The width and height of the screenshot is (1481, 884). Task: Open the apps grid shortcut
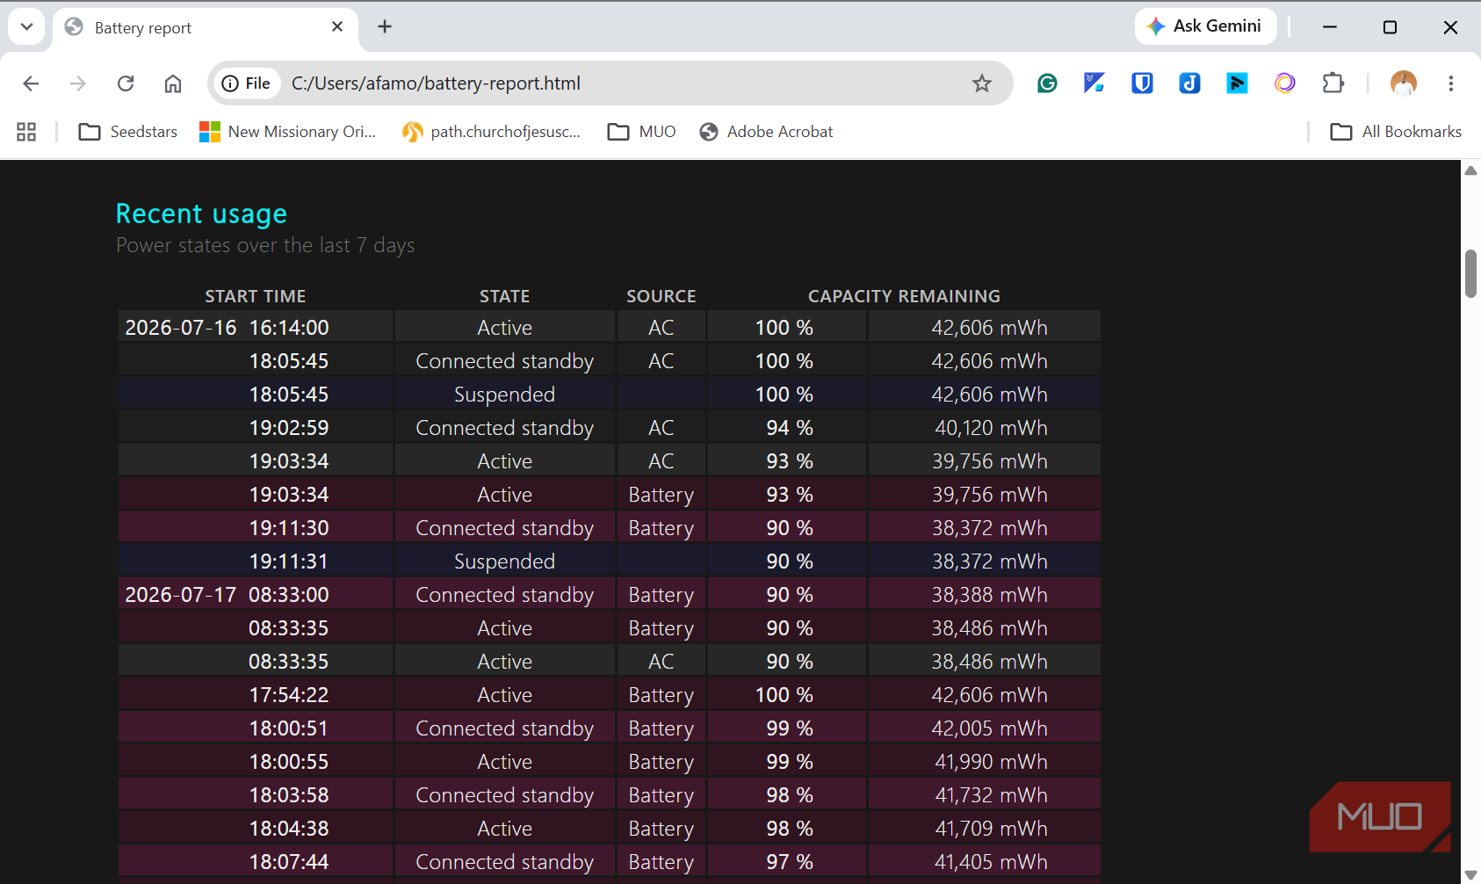[26, 132]
